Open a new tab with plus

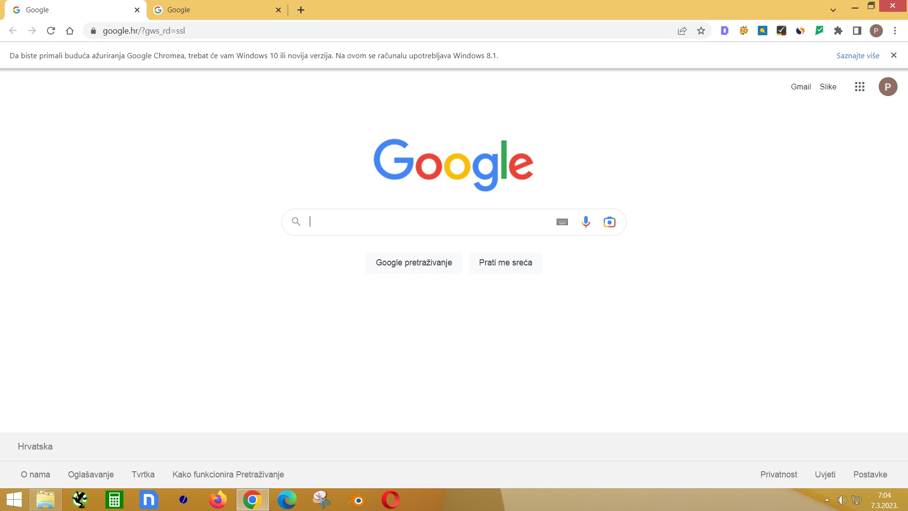pyautogui.click(x=301, y=10)
